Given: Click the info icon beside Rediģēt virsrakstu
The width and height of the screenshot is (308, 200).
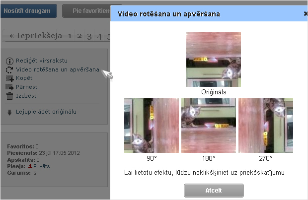Looking at the screenshot, I should click(9, 61).
